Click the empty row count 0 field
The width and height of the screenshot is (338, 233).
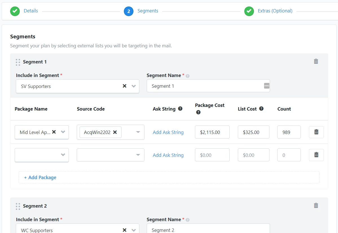tap(289, 155)
